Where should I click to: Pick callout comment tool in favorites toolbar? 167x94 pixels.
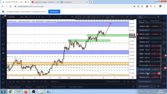(98, 17)
